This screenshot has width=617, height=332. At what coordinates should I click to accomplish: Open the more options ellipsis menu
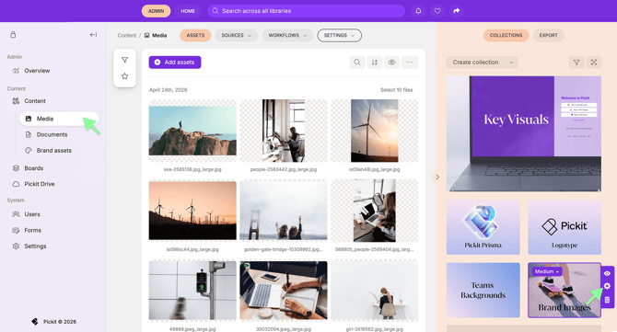tap(410, 63)
